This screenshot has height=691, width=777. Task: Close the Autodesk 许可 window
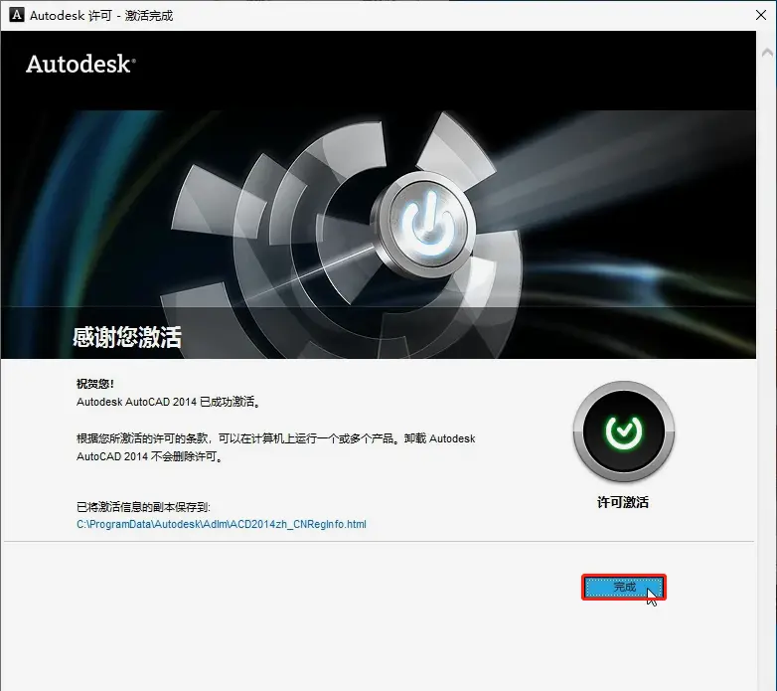tap(761, 15)
